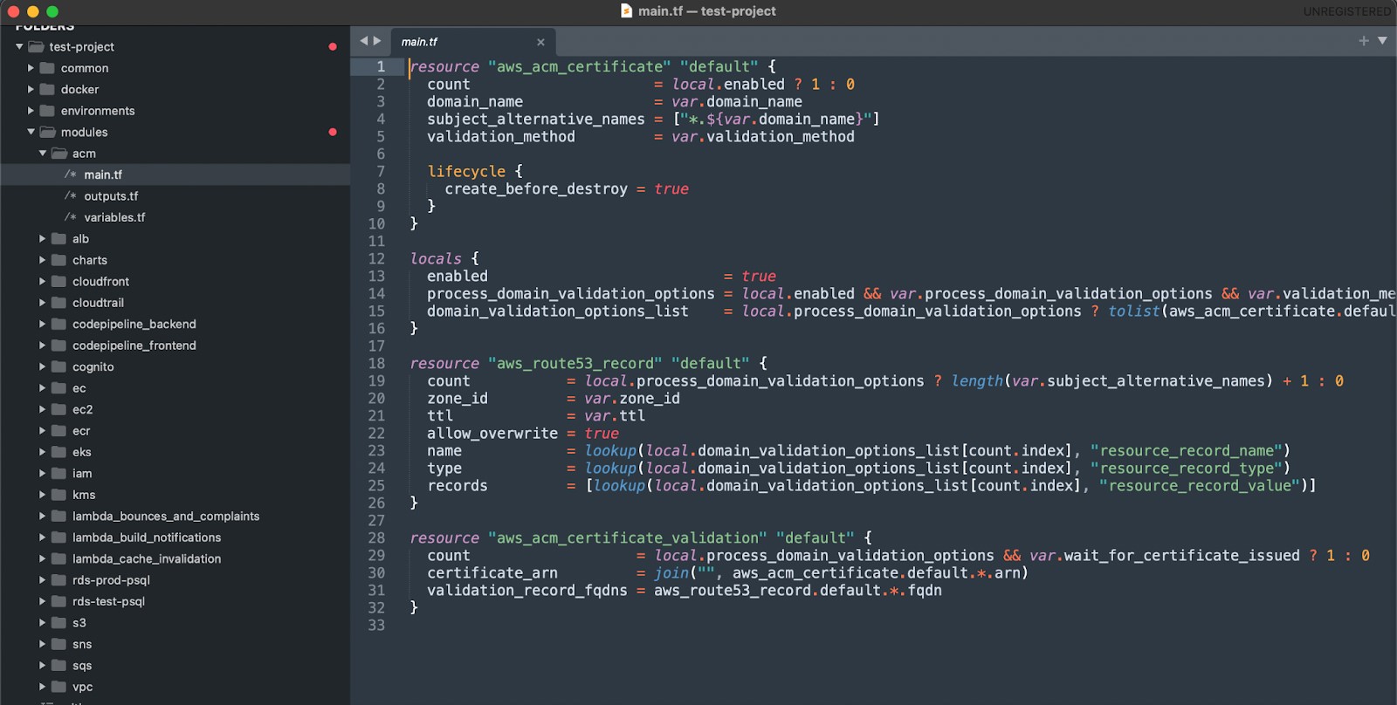Click the UNREGISTERED label in title bar

[1347, 11]
